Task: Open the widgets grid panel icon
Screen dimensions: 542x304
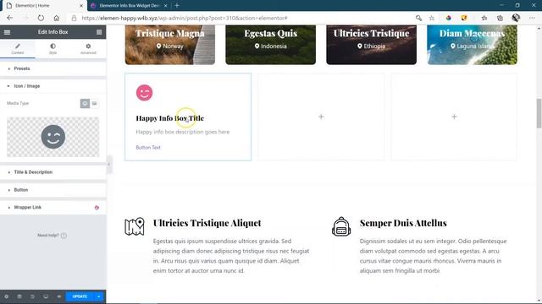Action: coord(99,32)
